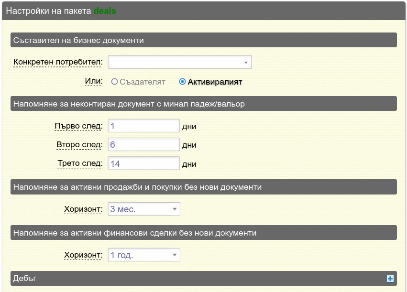
Task: Open the Конкретен потребител dropdown
Action: [x=180, y=62]
